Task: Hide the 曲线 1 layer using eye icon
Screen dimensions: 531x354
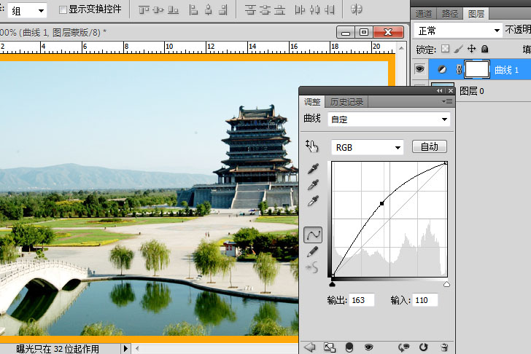Action: [x=419, y=69]
